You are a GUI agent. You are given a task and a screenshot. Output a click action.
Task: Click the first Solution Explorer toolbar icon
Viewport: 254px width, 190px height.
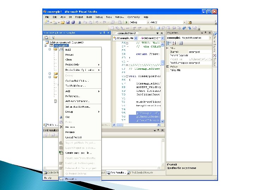coord(46,38)
